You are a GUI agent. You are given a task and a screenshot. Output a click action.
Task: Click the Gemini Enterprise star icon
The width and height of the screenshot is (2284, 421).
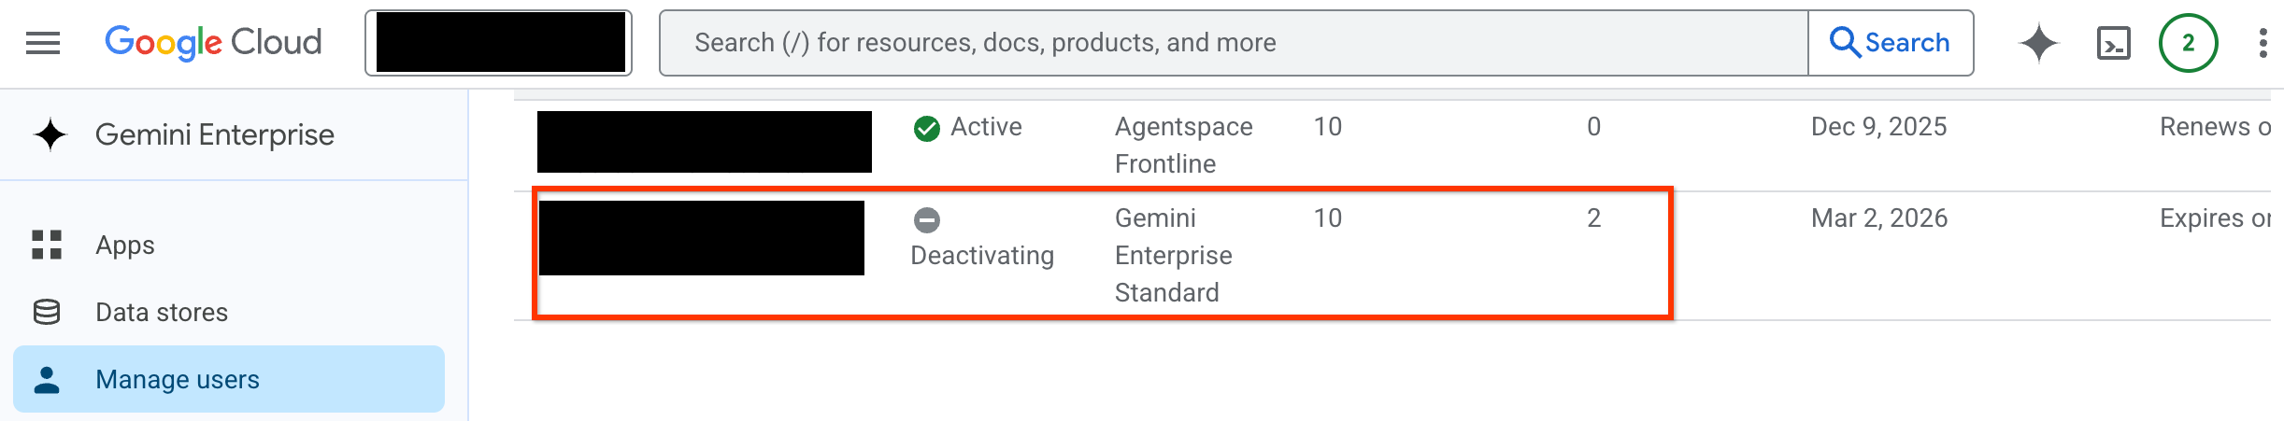pos(50,134)
